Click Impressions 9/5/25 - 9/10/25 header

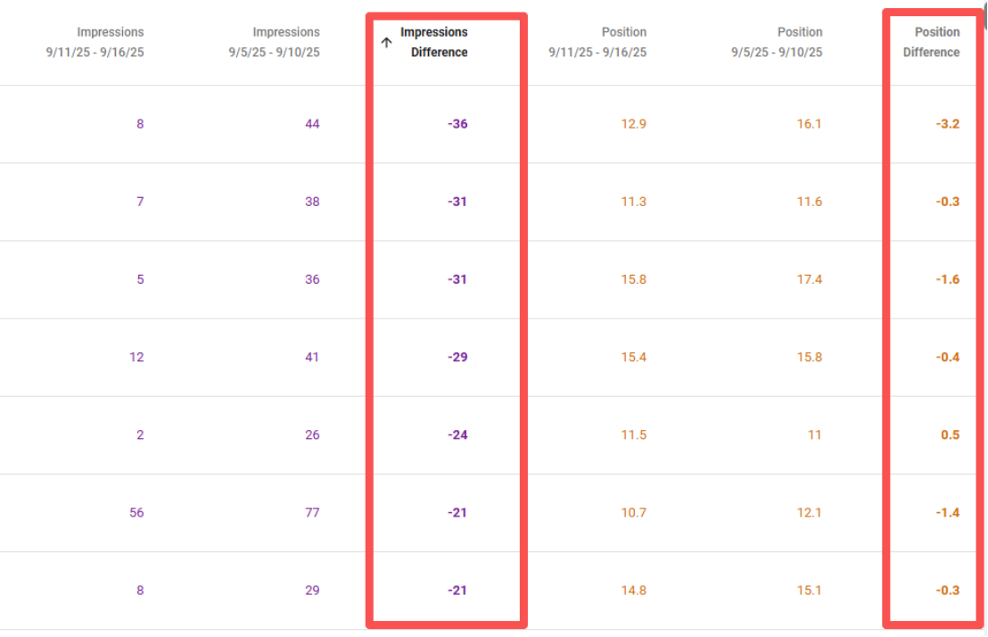pyautogui.click(x=274, y=42)
